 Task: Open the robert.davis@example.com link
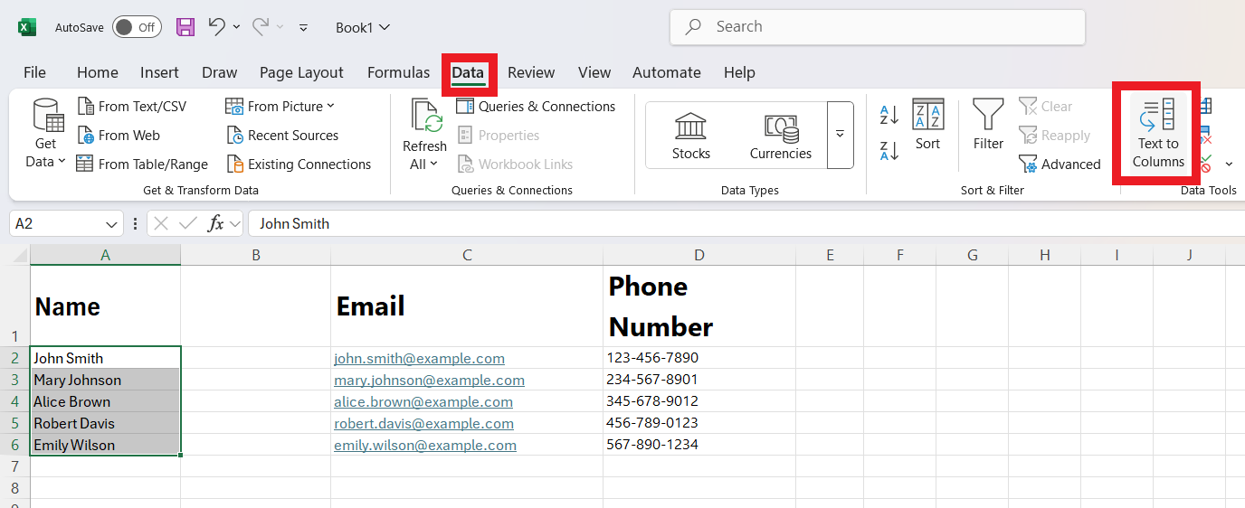click(424, 424)
